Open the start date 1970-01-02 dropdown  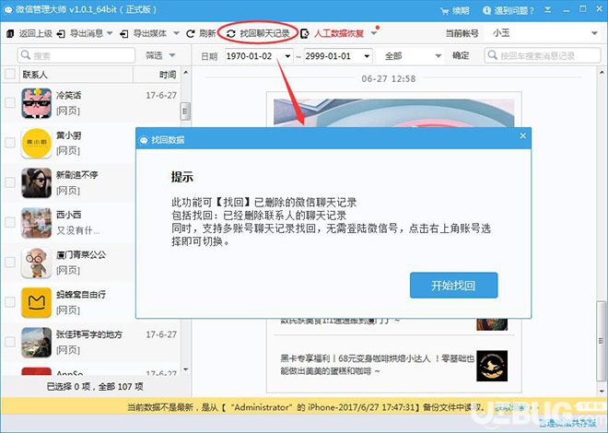(287, 56)
